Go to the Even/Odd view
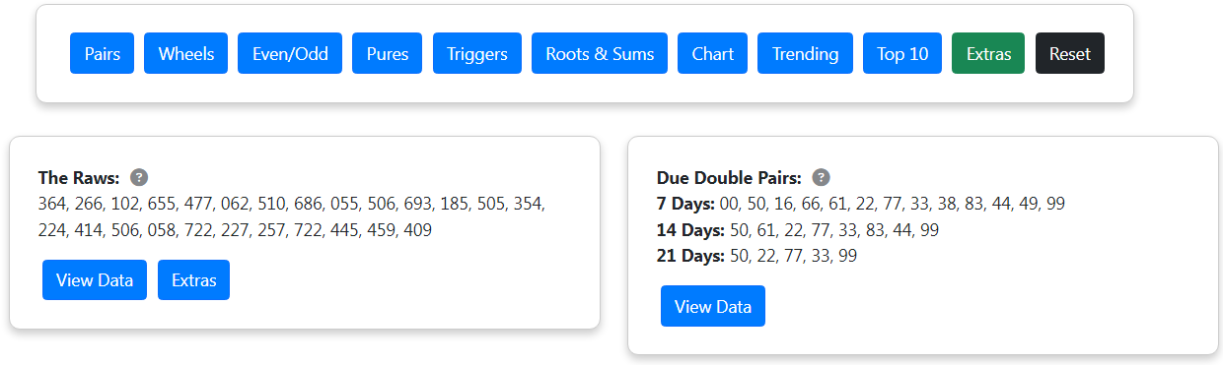Image resolution: width=1223 pixels, height=365 pixels. (x=290, y=53)
